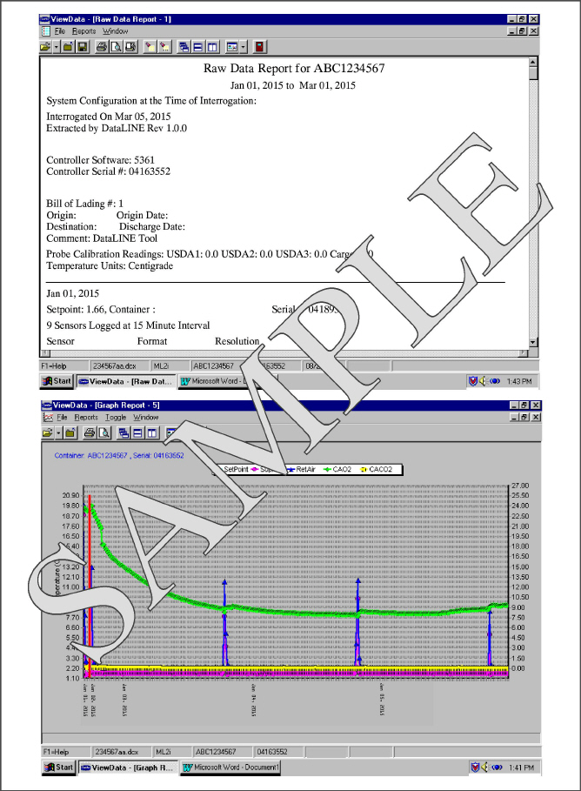Click the Open file icon in Graph Report toolbar
This screenshot has width=581, height=791.
tap(48, 432)
